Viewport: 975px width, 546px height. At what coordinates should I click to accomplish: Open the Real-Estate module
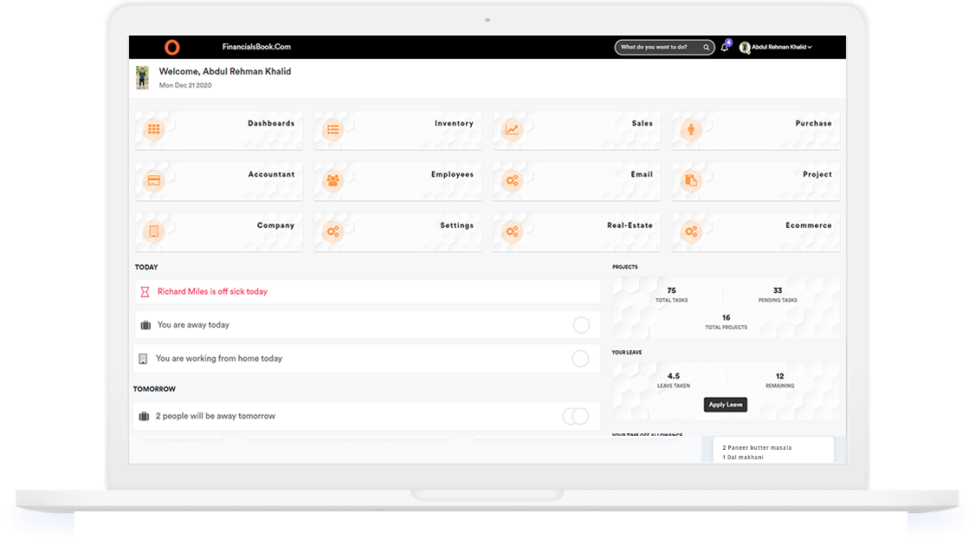pos(577,232)
